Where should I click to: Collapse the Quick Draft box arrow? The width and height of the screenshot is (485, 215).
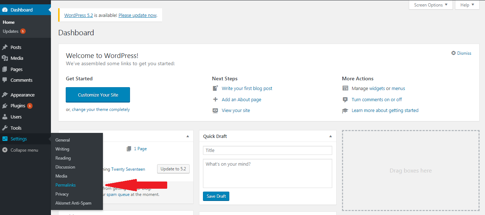click(330, 136)
